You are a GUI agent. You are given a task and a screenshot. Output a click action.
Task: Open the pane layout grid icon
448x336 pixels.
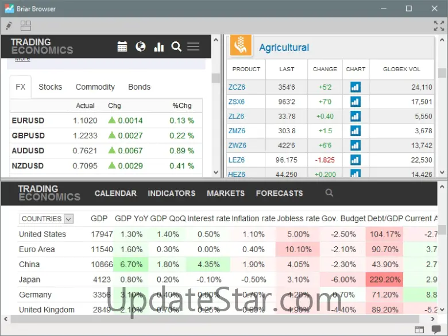pos(26,26)
